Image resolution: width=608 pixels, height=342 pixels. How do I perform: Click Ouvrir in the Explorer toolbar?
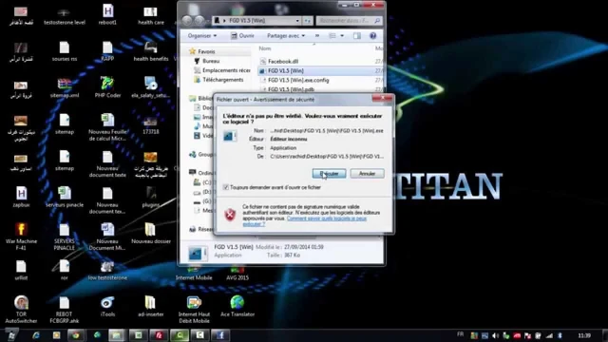click(242, 36)
